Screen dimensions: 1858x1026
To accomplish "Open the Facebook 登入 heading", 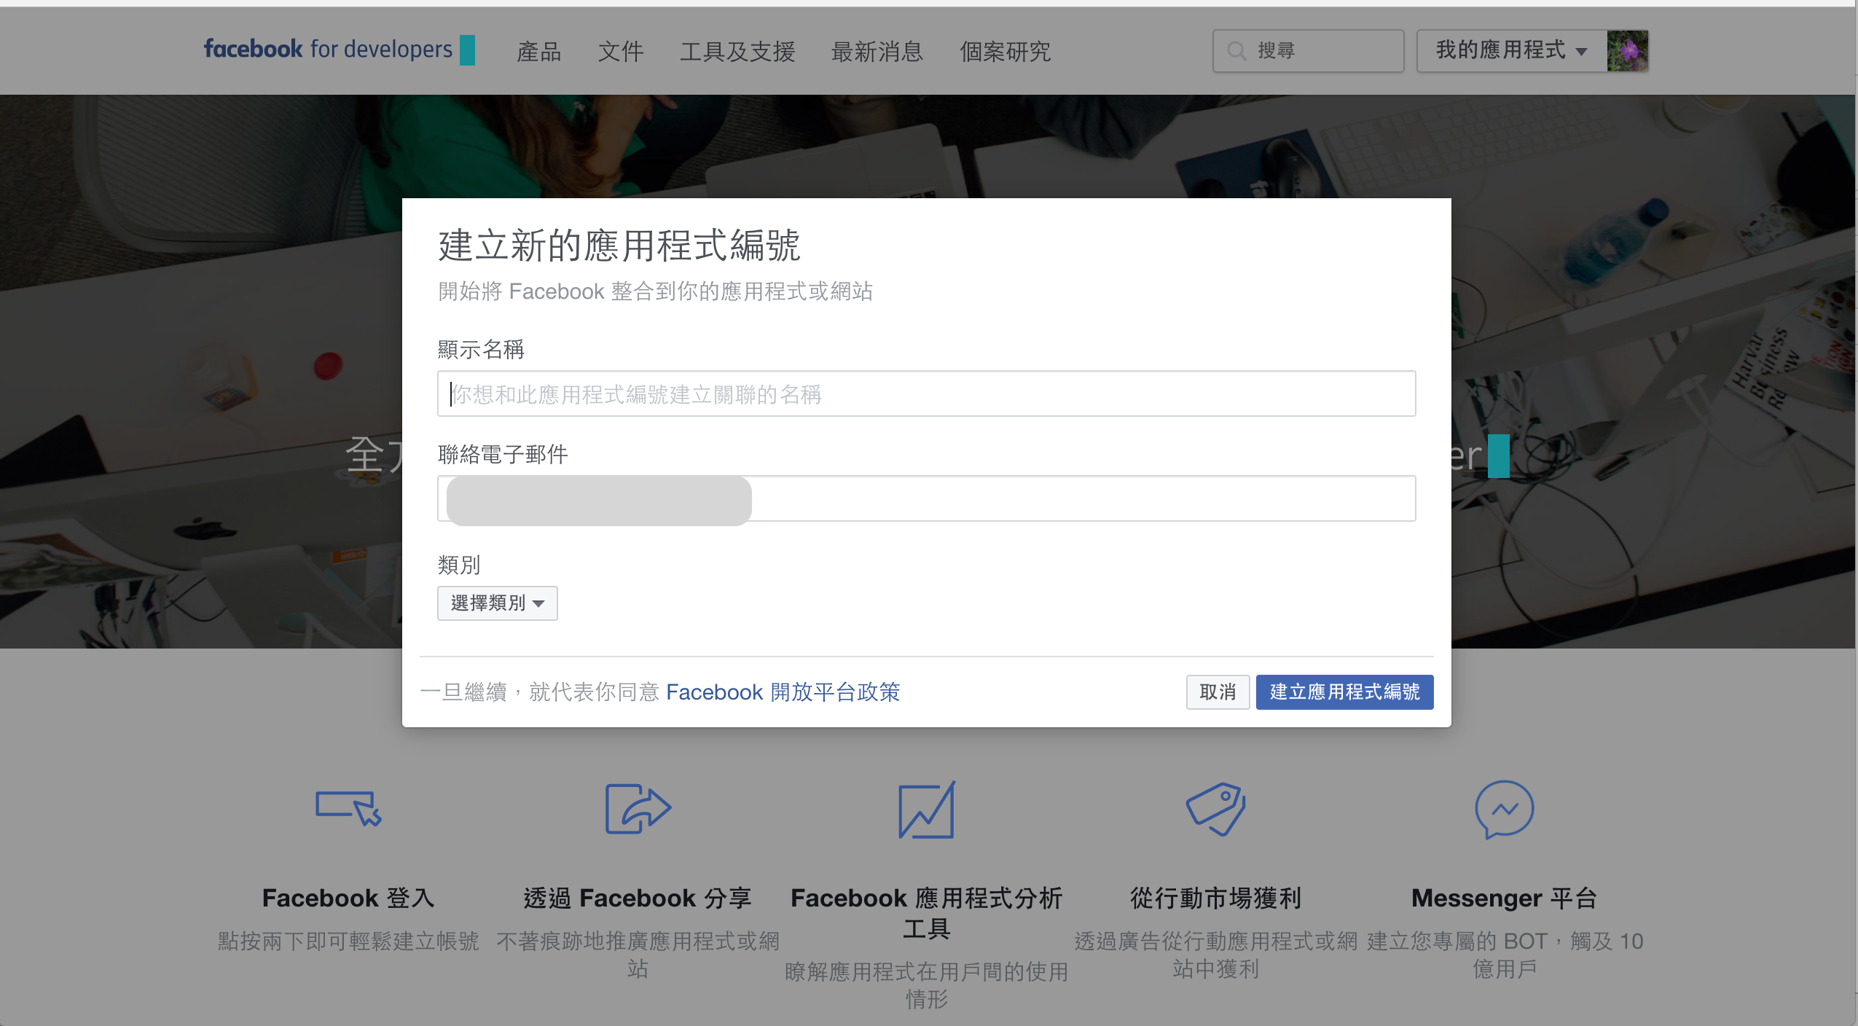I will click(x=348, y=898).
